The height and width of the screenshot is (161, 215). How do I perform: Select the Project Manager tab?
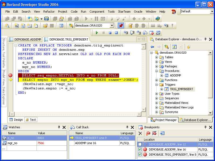163,120
